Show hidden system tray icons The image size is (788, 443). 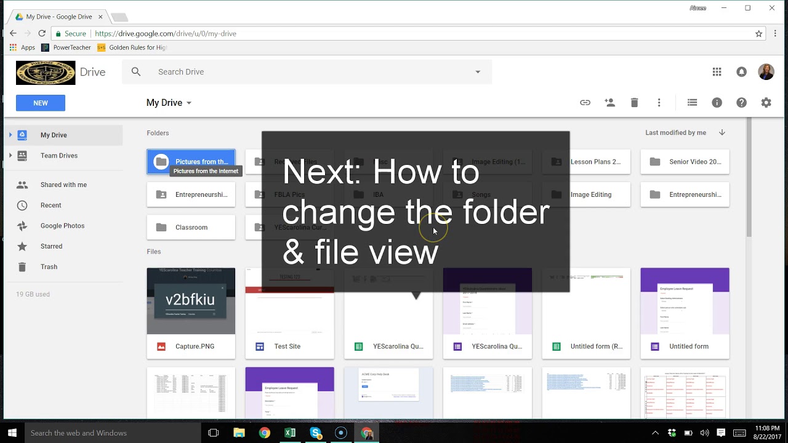pos(655,433)
